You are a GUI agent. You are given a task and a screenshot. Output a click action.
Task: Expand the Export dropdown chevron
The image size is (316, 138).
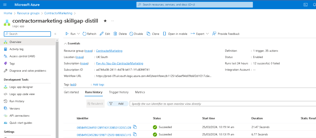(207, 34)
